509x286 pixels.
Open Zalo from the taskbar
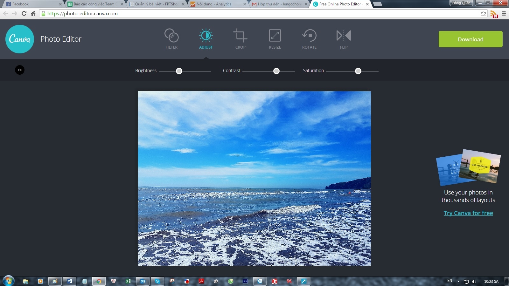point(260,281)
